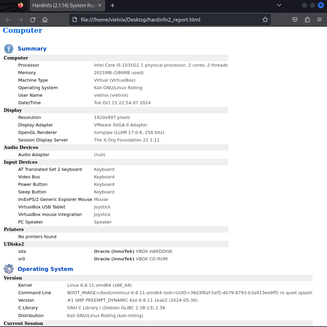Click the gear icon beside Operating System

point(9,269)
